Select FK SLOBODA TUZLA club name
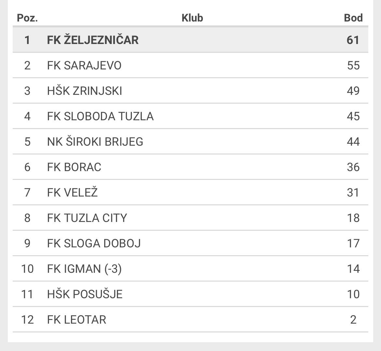Image resolution: width=381 pixels, height=351 pixels. 100,116
